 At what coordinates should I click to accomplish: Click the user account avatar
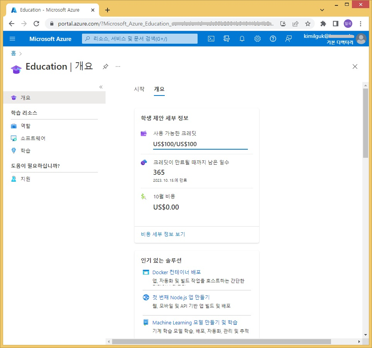point(361,39)
